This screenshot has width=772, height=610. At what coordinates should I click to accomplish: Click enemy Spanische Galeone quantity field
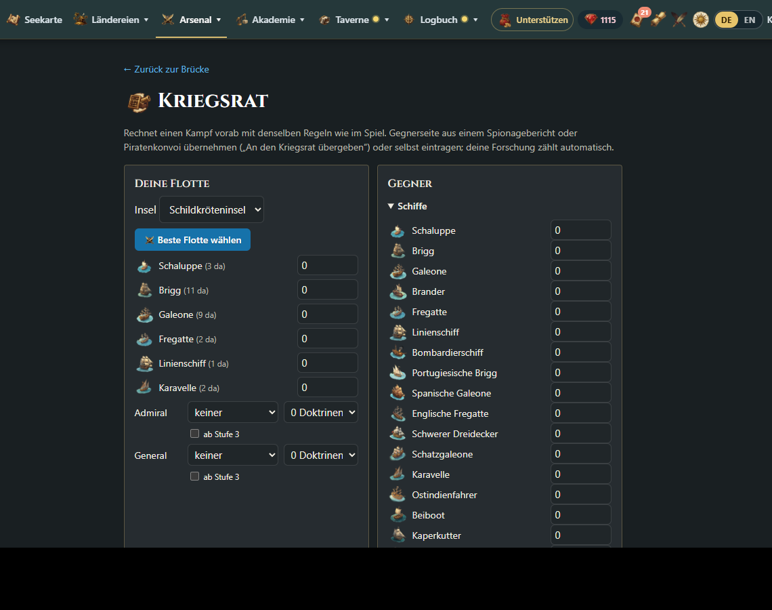tap(581, 392)
